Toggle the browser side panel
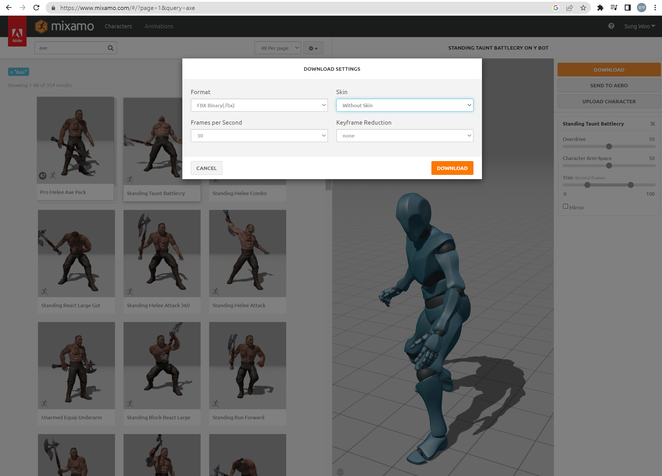Screen dimensions: 662x476 pos(627,8)
